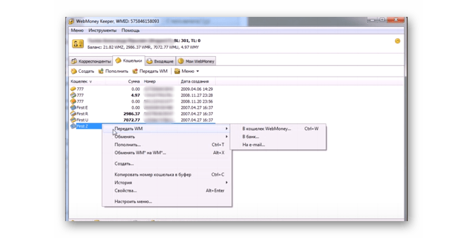Click the First U wallet icon

pyautogui.click(x=73, y=120)
